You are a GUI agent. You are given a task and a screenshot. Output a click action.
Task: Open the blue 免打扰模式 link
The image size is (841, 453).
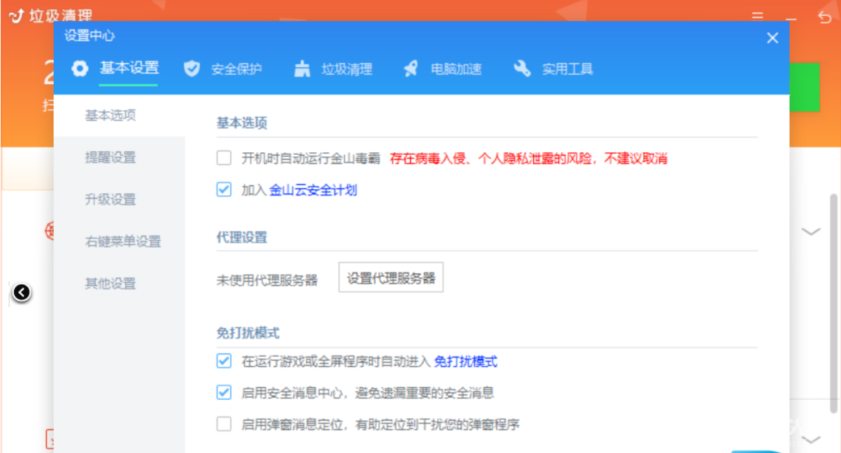pos(466,362)
